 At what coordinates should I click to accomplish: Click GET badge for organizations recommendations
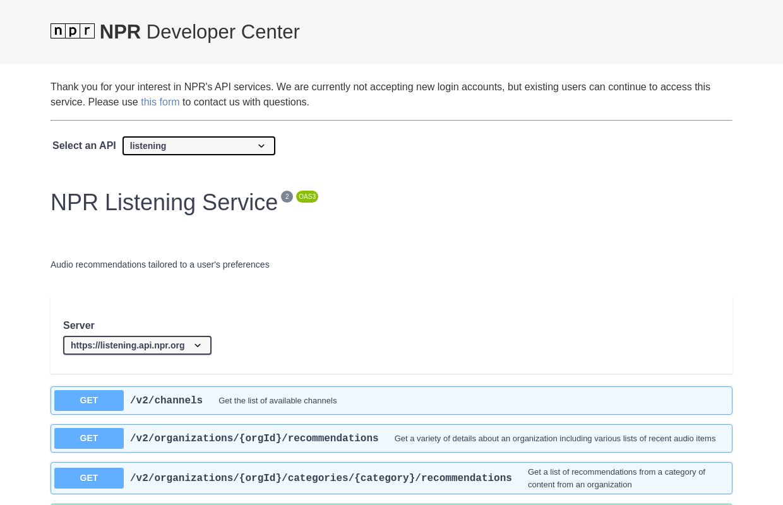pos(89,438)
